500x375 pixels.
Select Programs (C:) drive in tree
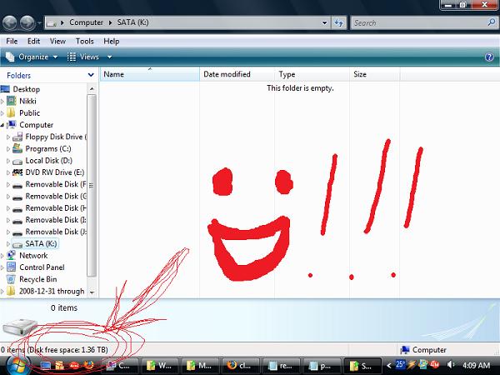tap(48, 148)
